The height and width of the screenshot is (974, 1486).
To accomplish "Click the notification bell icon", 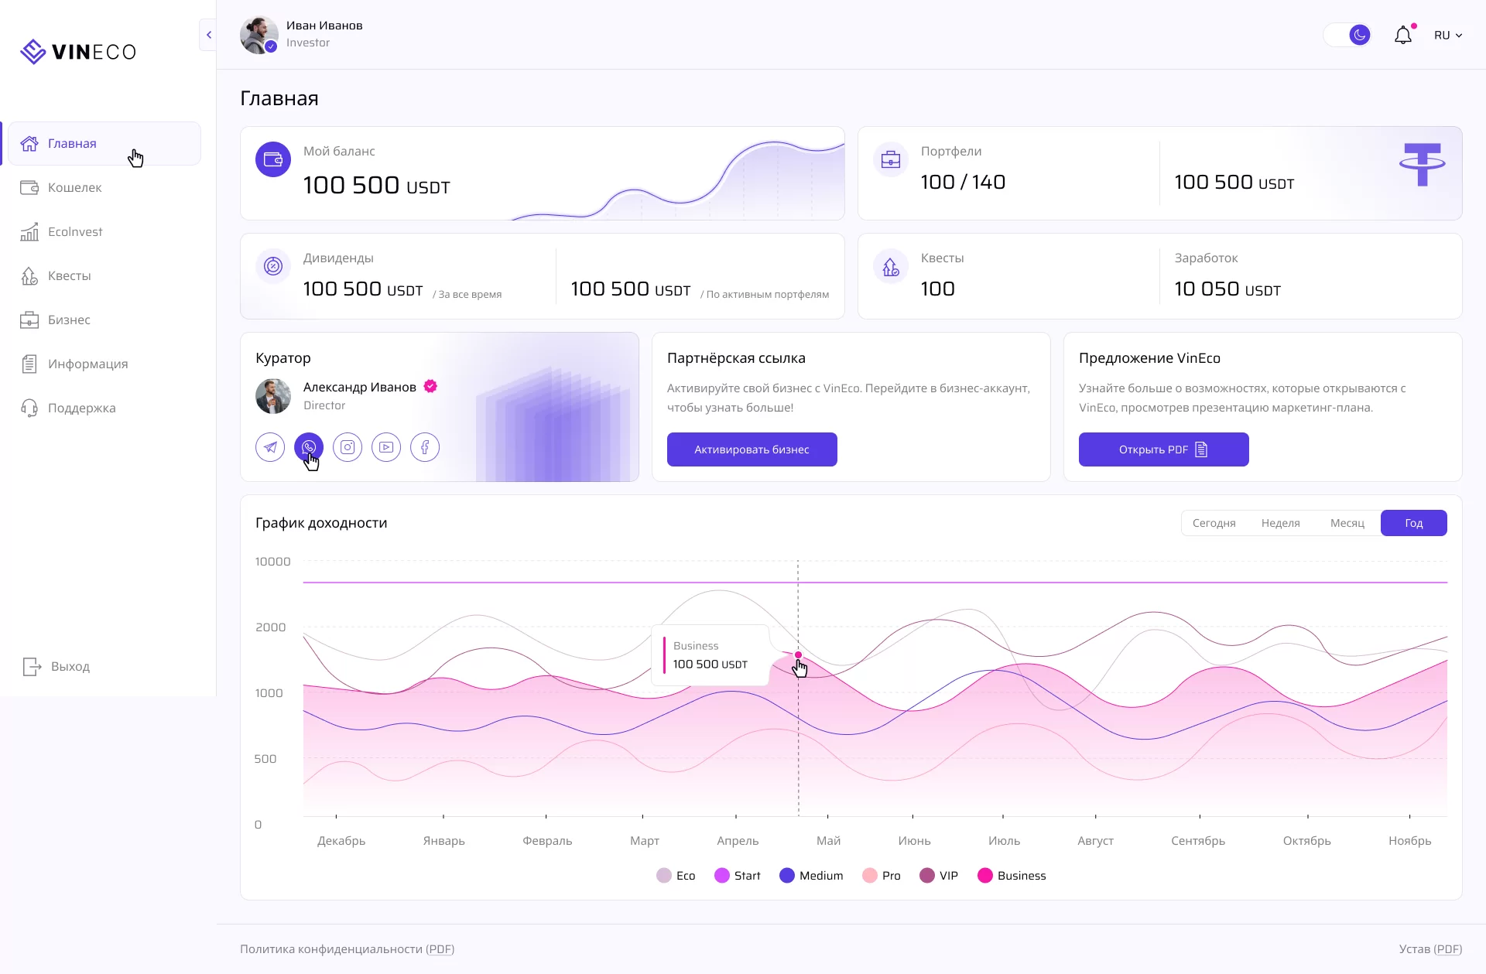I will click(1402, 36).
